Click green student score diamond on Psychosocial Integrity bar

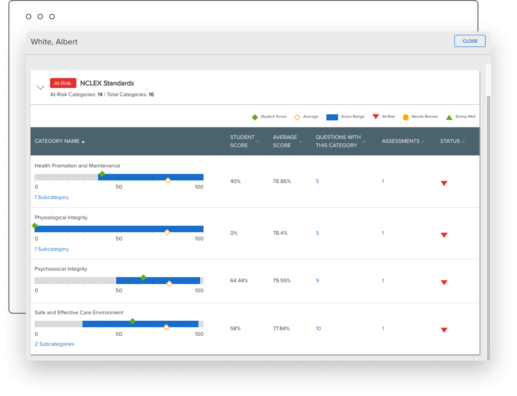coord(143,277)
